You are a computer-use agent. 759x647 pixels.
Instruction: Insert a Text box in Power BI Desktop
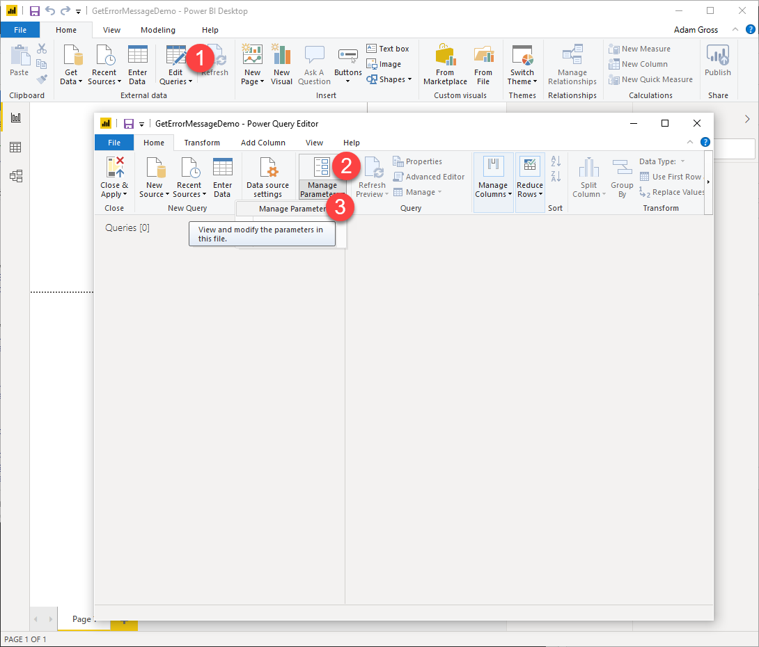coord(388,49)
